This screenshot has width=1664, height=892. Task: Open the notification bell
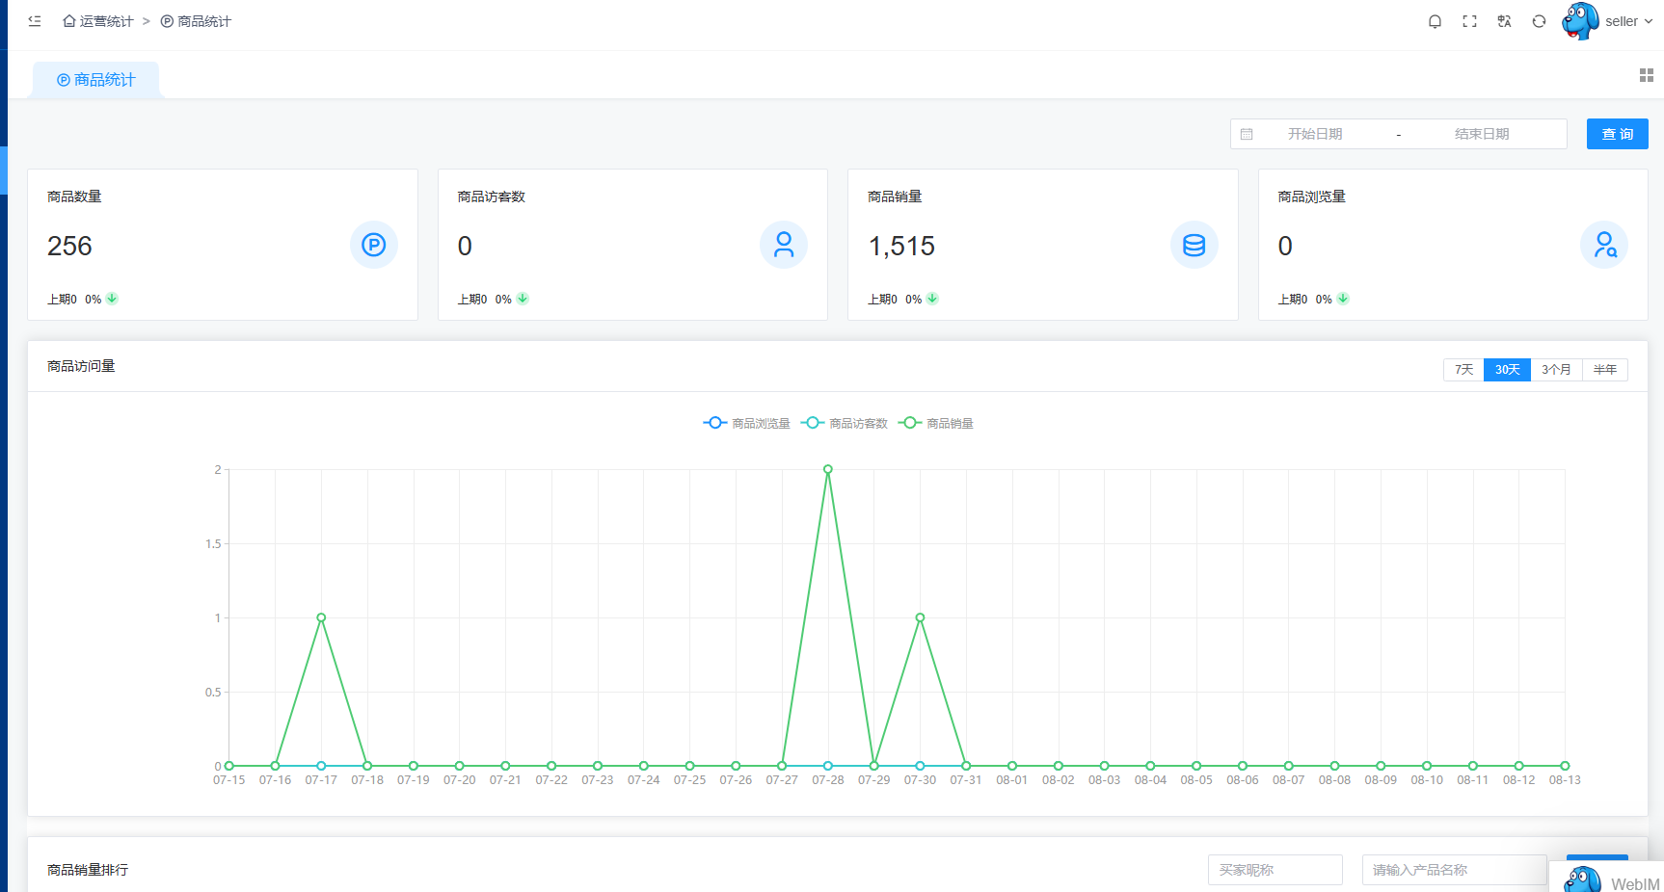tap(1435, 21)
